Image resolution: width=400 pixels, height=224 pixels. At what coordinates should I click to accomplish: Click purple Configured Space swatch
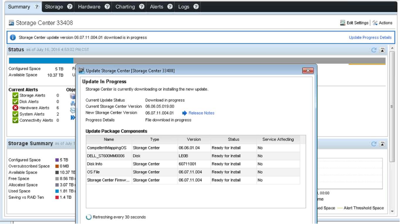coord(57,160)
